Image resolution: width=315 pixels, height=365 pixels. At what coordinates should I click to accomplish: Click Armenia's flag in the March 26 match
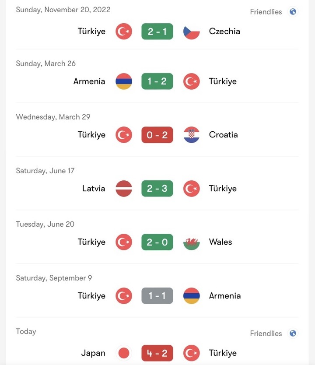point(124,81)
